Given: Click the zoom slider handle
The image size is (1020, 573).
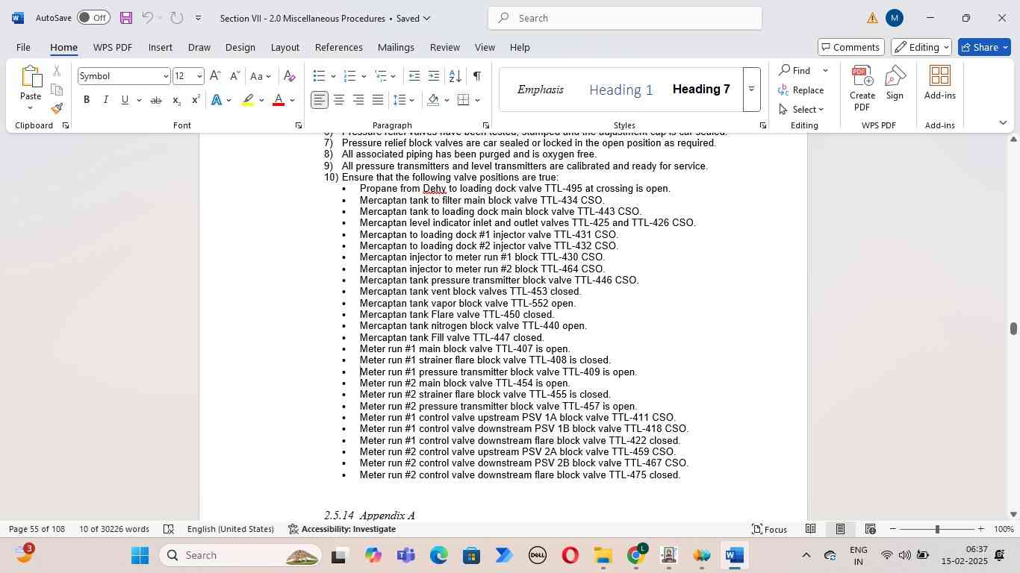Looking at the screenshot, I should 937,529.
